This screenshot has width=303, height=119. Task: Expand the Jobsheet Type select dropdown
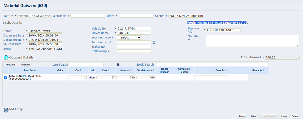pyautogui.click(x=129, y=38)
